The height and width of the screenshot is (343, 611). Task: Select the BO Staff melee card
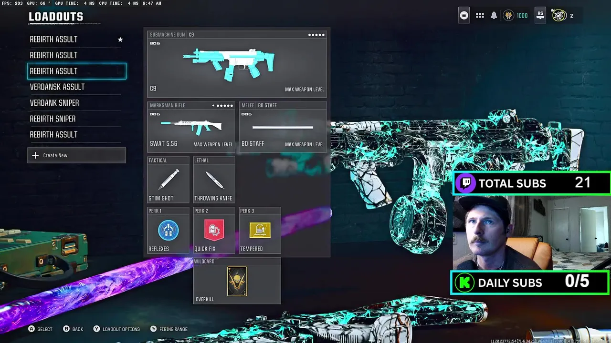[x=283, y=127]
